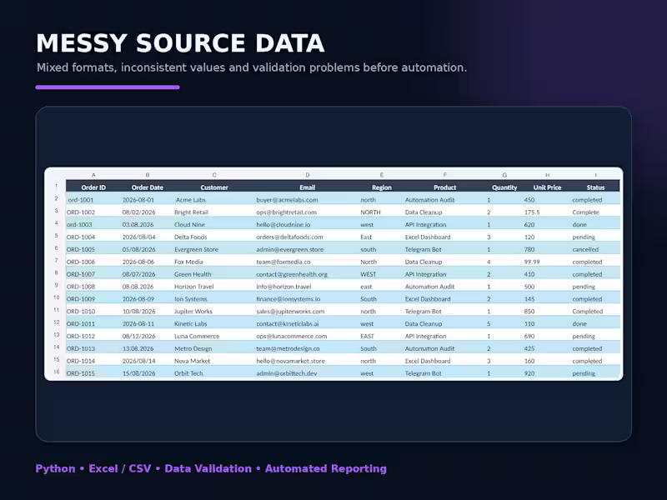Click customer Acme Labs
The width and height of the screenshot is (667, 500).
point(191,200)
